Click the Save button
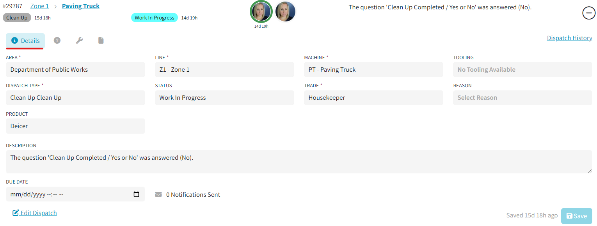 coord(576,216)
